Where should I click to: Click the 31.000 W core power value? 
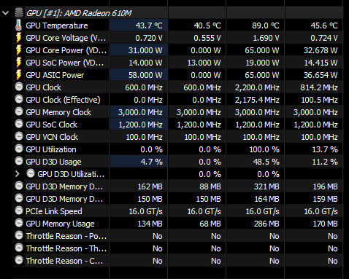coord(145,50)
